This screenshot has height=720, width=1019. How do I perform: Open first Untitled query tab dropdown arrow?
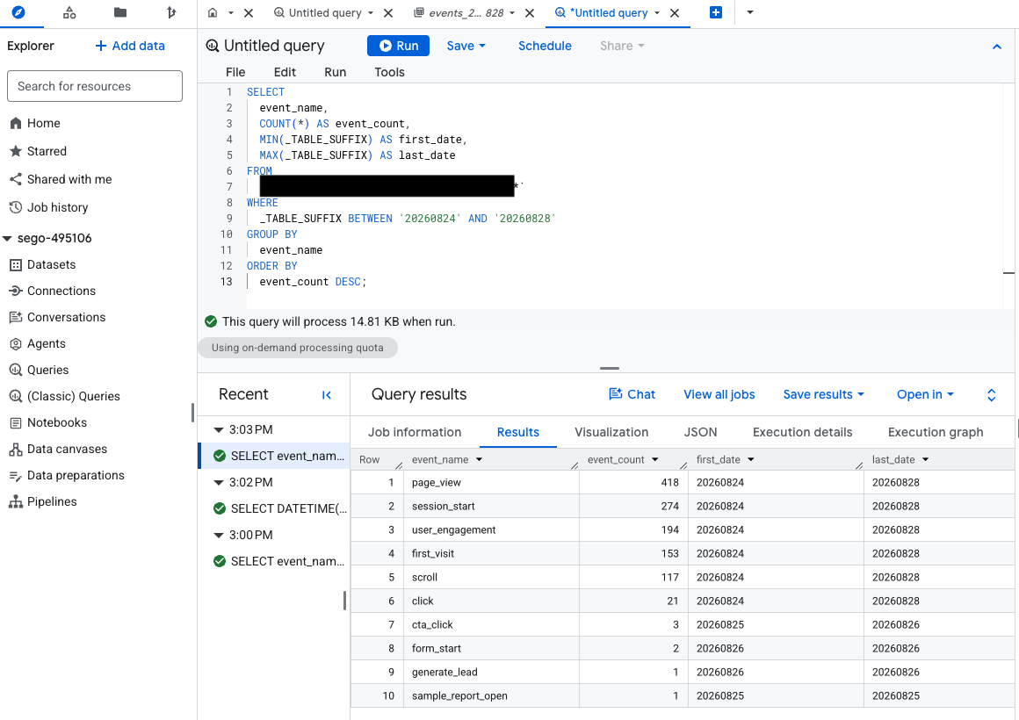pyautogui.click(x=371, y=13)
